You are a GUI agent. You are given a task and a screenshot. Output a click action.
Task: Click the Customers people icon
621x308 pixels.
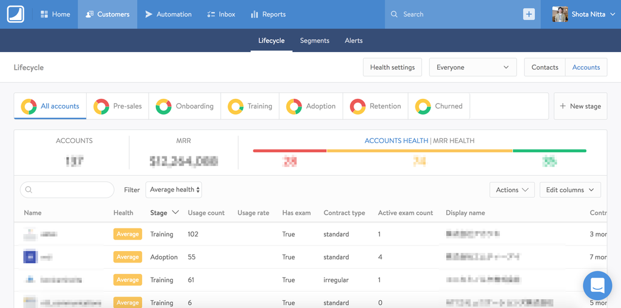click(x=90, y=15)
